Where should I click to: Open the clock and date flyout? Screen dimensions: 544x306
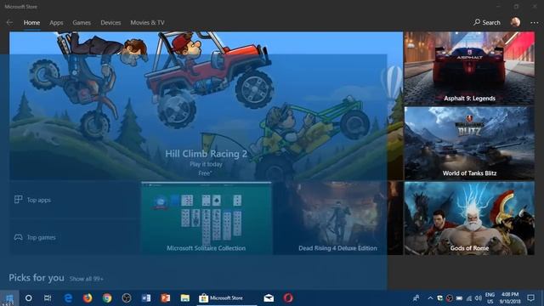(510, 298)
